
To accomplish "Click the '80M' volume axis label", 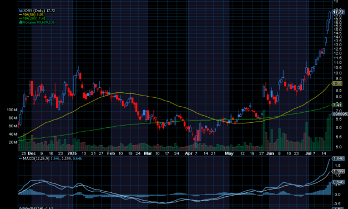I will [x=13, y=118].
